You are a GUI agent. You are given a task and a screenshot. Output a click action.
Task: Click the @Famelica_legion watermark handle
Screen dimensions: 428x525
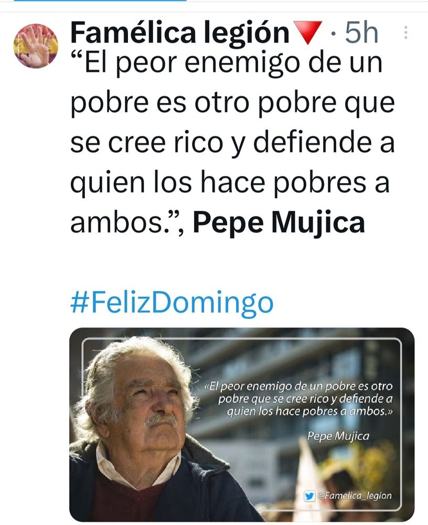click(x=354, y=496)
